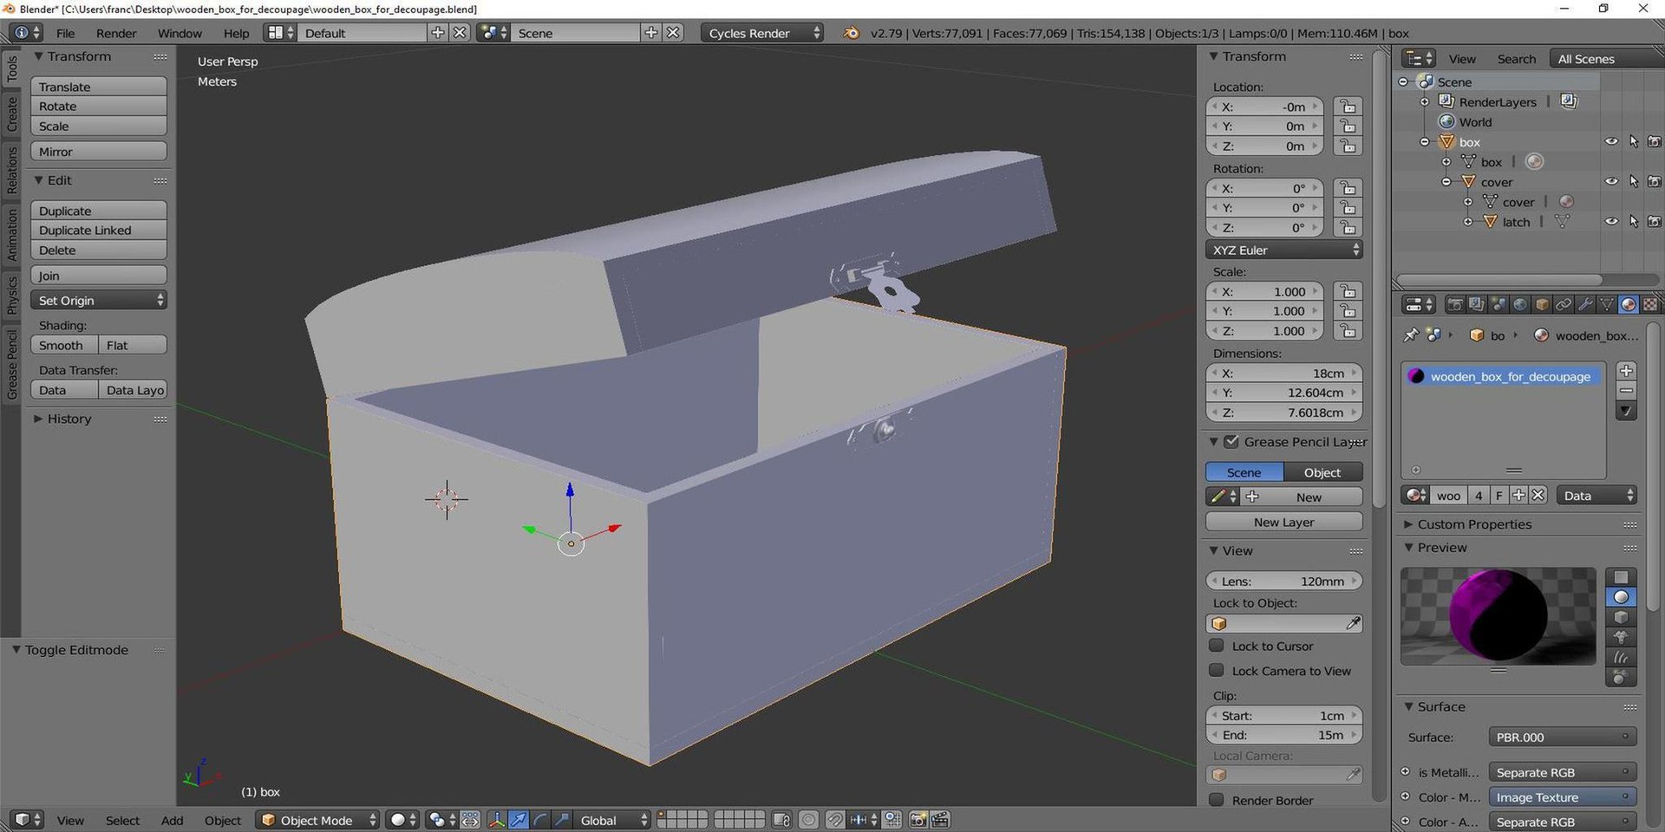The width and height of the screenshot is (1665, 832).
Task: Open the Texture checkerboard properties tab
Action: click(x=1650, y=304)
